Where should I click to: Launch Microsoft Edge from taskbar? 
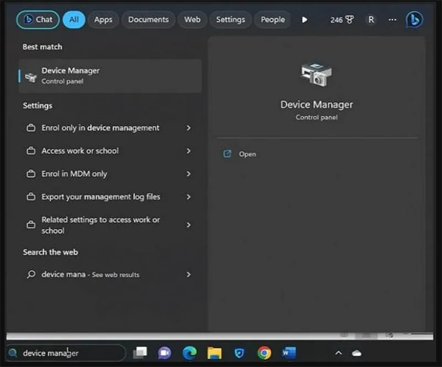tap(189, 353)
